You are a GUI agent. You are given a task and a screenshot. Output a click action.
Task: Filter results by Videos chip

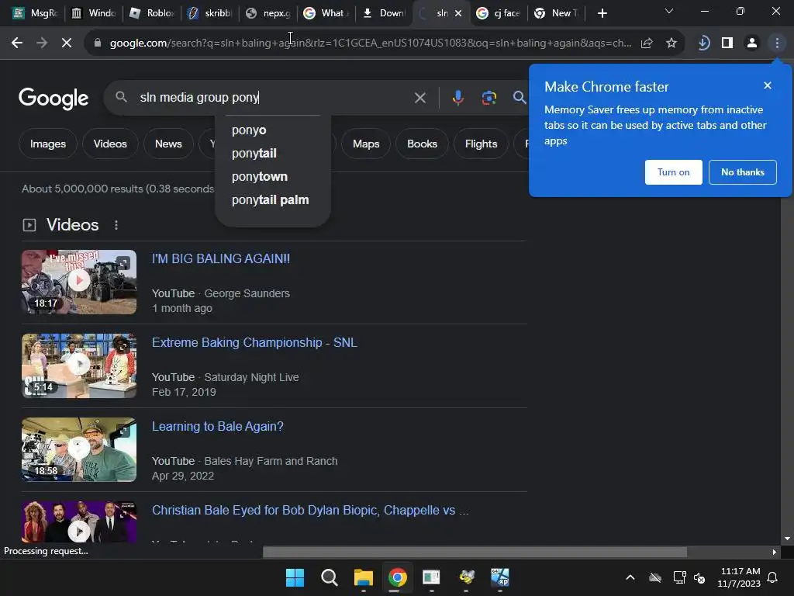110,144
